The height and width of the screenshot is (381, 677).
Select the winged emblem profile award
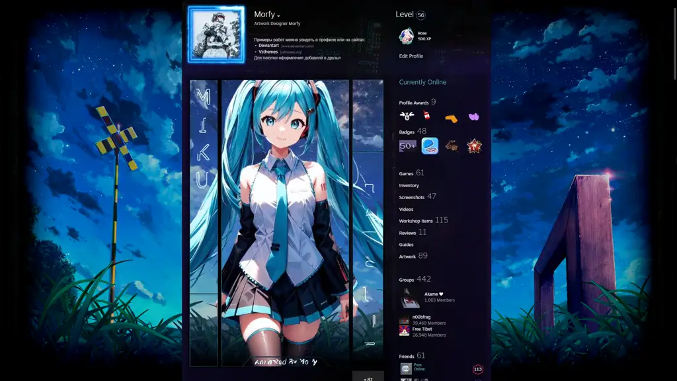pos(407,116)
